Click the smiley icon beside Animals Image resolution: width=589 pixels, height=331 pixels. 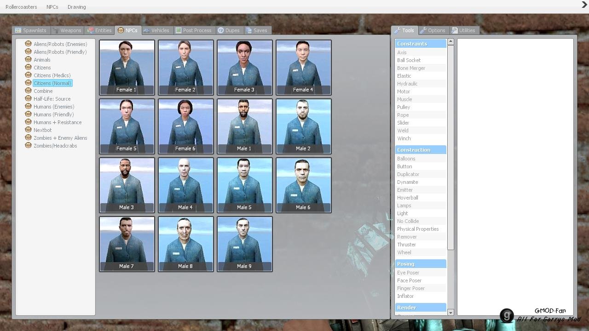(28, 59)
